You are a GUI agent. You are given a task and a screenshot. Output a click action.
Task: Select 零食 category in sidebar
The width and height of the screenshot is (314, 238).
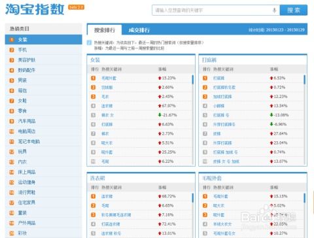click(44, 110)
